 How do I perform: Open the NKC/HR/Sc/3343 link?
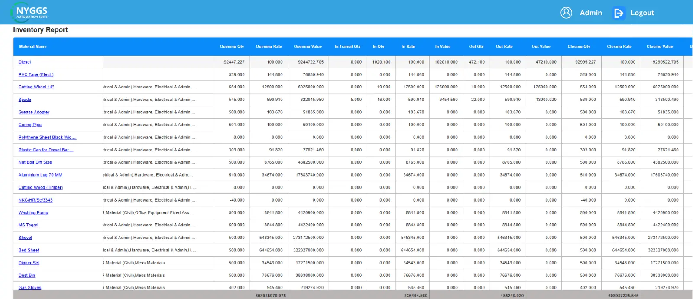point(36,200)
